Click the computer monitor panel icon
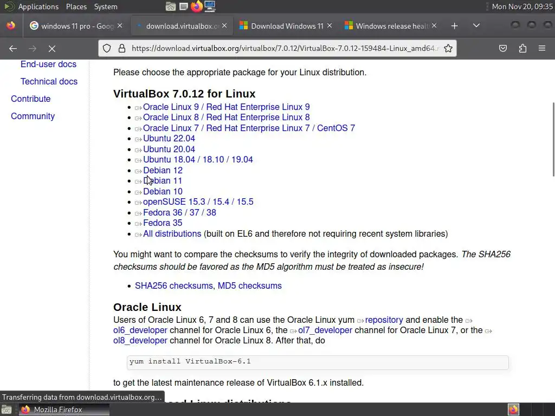 tap(210, 6)
